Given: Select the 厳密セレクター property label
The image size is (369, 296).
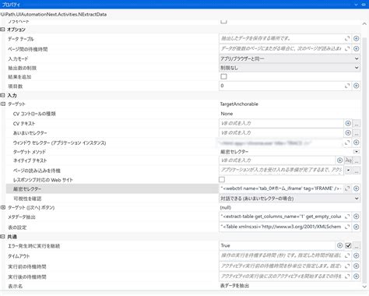Looking at the screenshot, I should (27, 189).
